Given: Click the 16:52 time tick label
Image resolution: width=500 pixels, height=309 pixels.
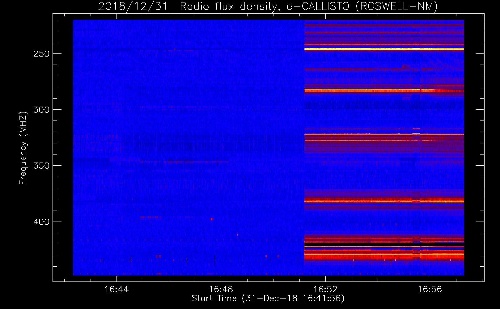Looking at the screenshot, I should coord(325,290).
